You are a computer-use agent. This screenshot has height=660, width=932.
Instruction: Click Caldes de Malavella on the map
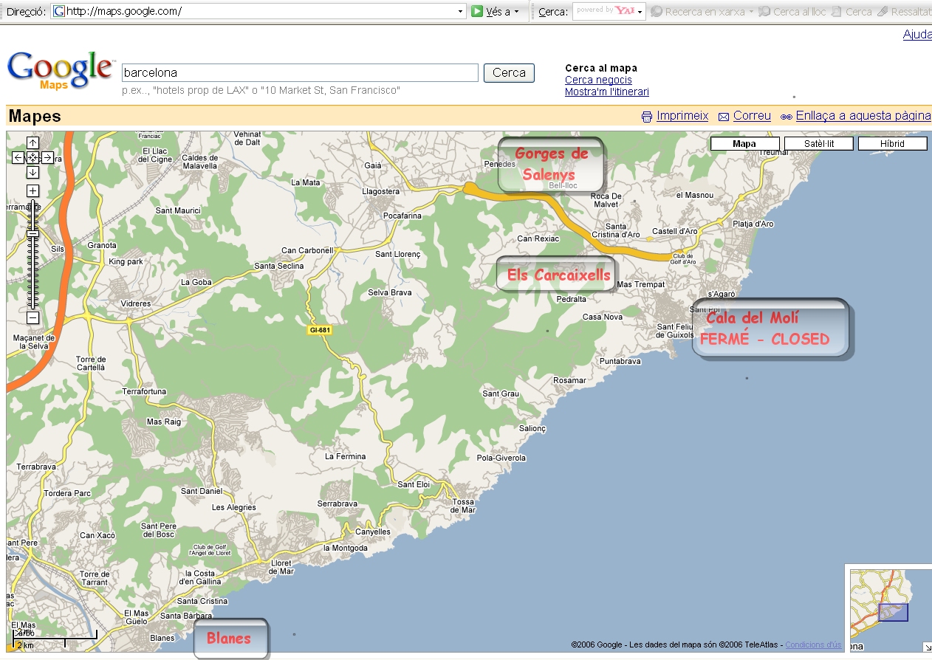click(199, 162)
